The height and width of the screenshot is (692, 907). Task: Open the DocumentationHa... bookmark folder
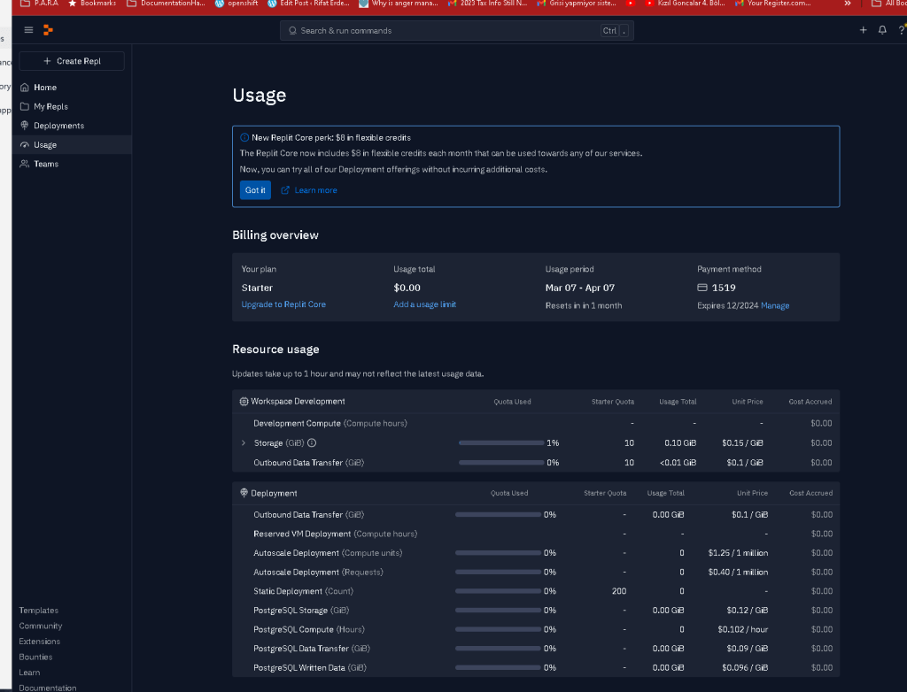click(166, 4)
